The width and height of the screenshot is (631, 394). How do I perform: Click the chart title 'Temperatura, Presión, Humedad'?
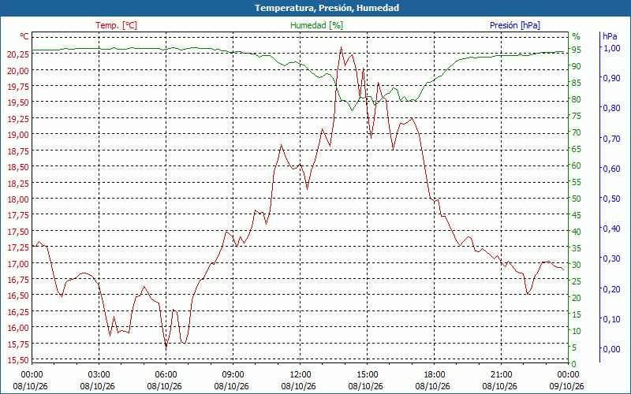327,8
